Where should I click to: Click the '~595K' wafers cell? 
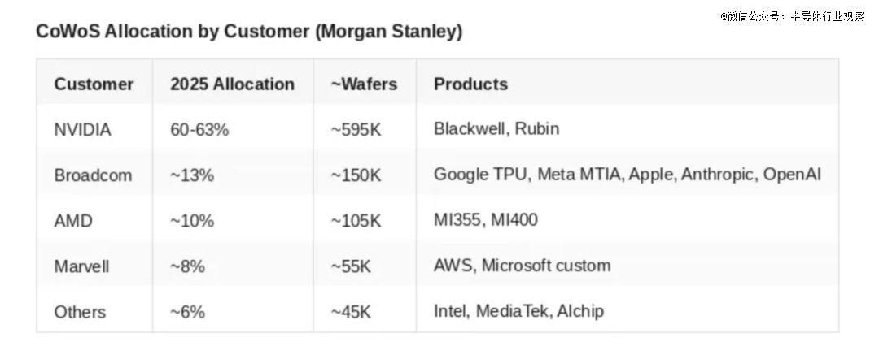tap(356, 129)
